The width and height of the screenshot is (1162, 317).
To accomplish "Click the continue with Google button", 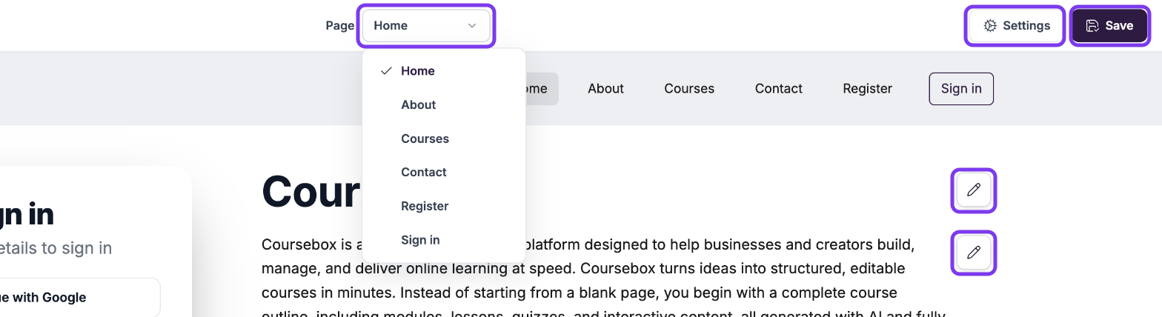I will 80,298.
